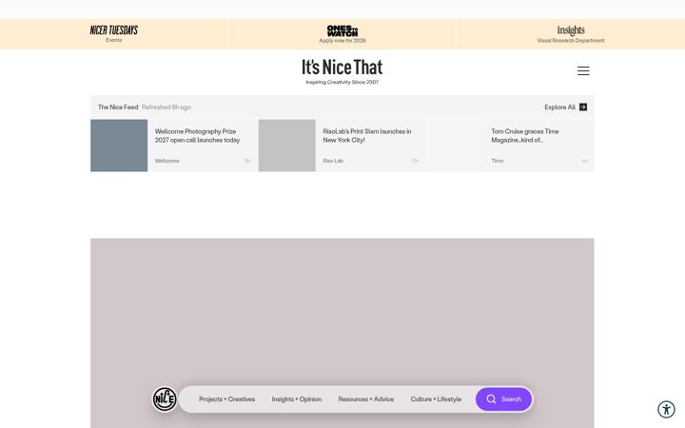Viewport: 685px width, 428px height.
Task: Open Tom Cruise graces Time Magazine article
Action: (x=524, y=136)
